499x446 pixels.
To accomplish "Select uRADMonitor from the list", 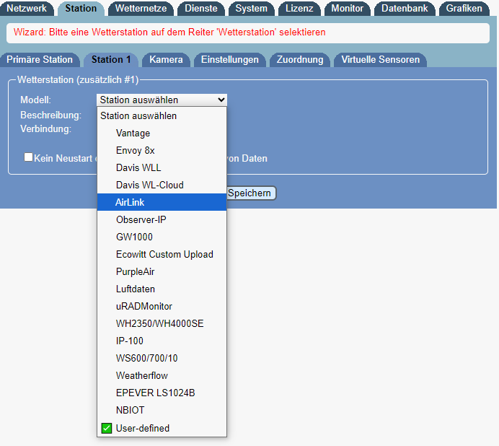I will (x=144, y=307).
